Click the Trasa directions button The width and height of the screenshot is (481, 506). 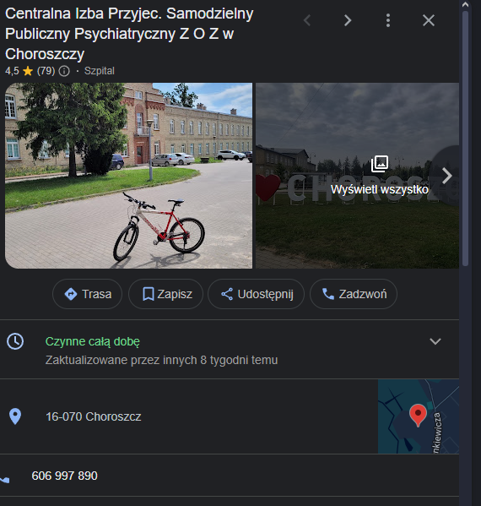88,294
